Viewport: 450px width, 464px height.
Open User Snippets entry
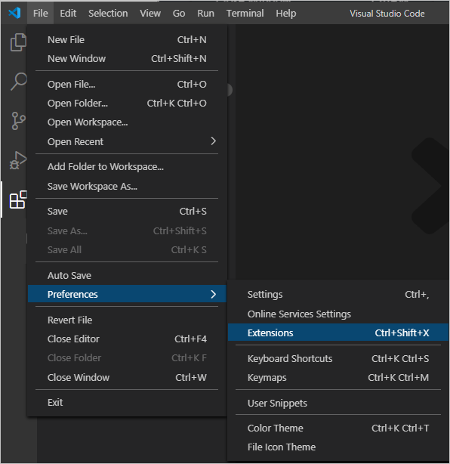338,403
